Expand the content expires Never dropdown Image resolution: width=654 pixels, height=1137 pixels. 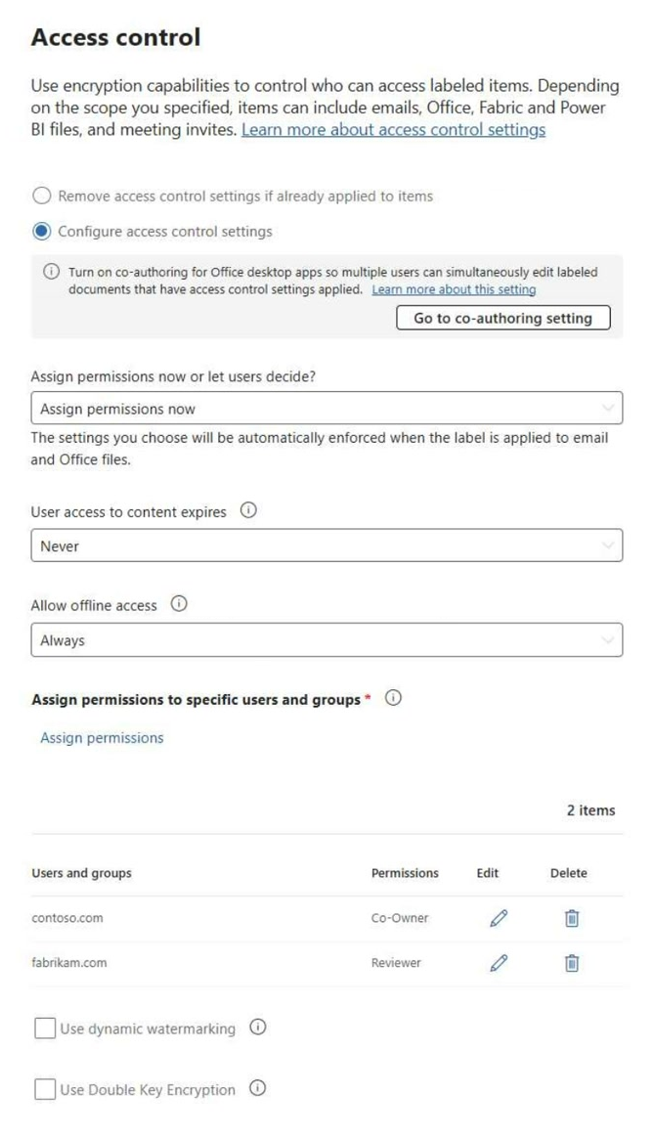tap(327, 546)
